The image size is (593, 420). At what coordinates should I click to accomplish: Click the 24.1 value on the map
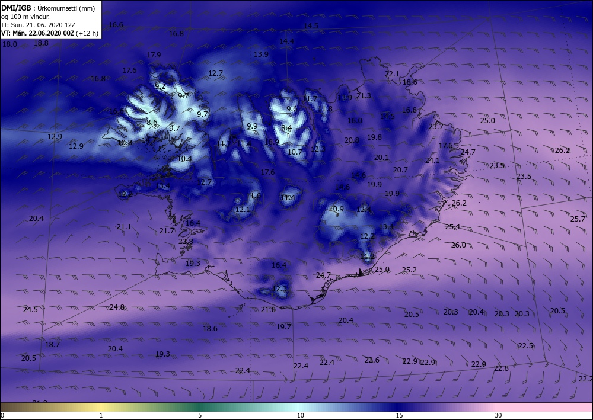(432, 160)
